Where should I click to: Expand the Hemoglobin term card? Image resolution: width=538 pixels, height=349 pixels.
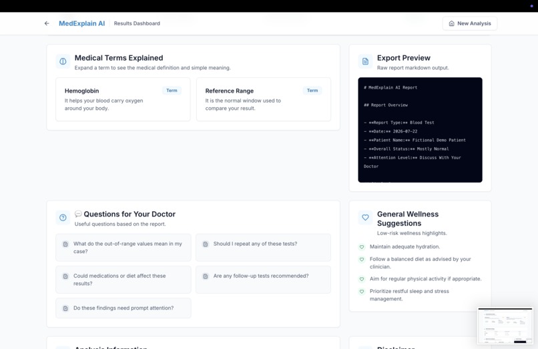[x=123, y=99]
